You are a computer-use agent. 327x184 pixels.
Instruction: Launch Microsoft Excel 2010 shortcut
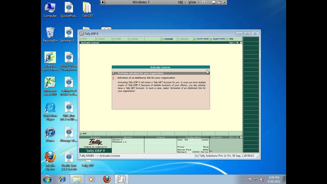[50, 86]
